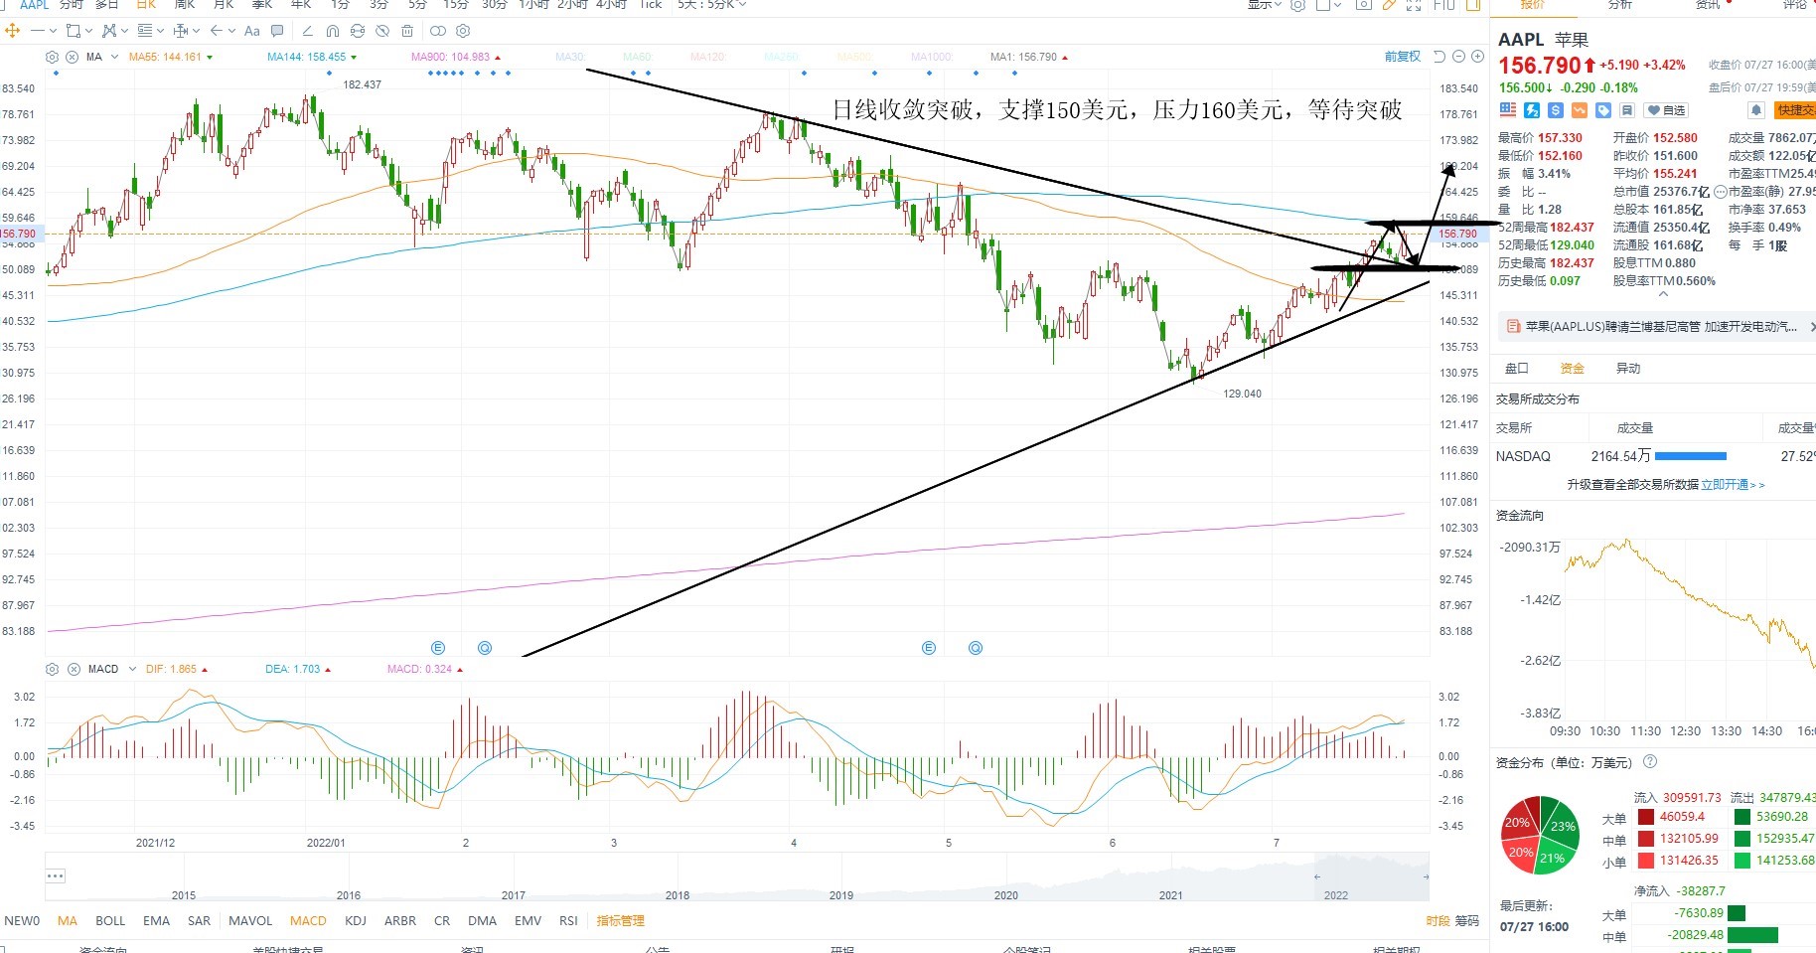Screen dimensions: 1816x953
Task: Zoom in chart with plus circle
Action: click(1477, 57)
